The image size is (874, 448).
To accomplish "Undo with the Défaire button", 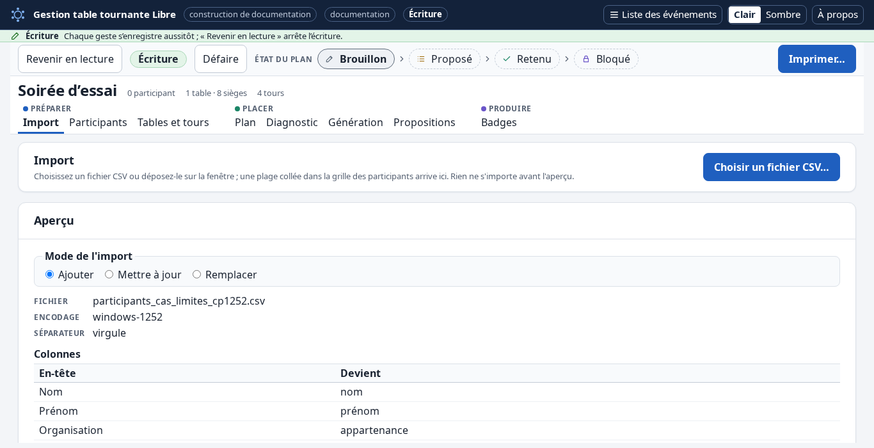I will point(221,59).
